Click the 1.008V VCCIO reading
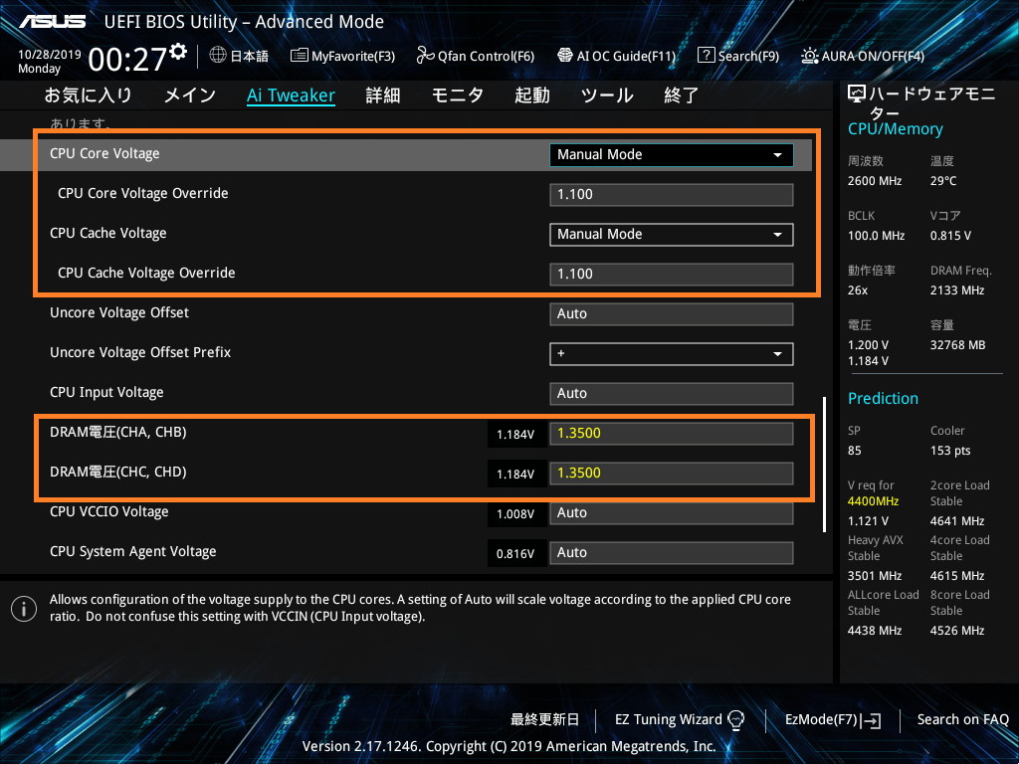The image size is (1019, 764). click(x=515, y=514)
